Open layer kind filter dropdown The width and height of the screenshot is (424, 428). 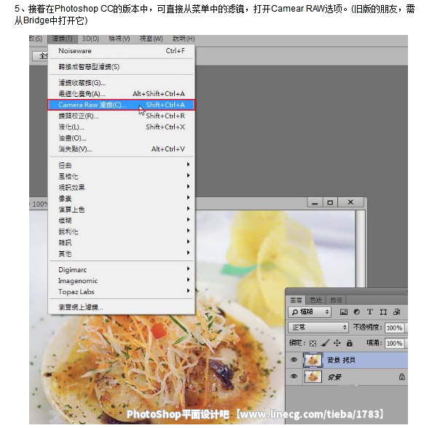point(310,312)
